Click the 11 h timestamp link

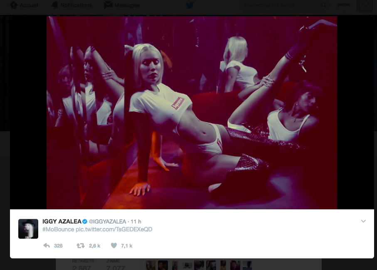tap(136, 221)
